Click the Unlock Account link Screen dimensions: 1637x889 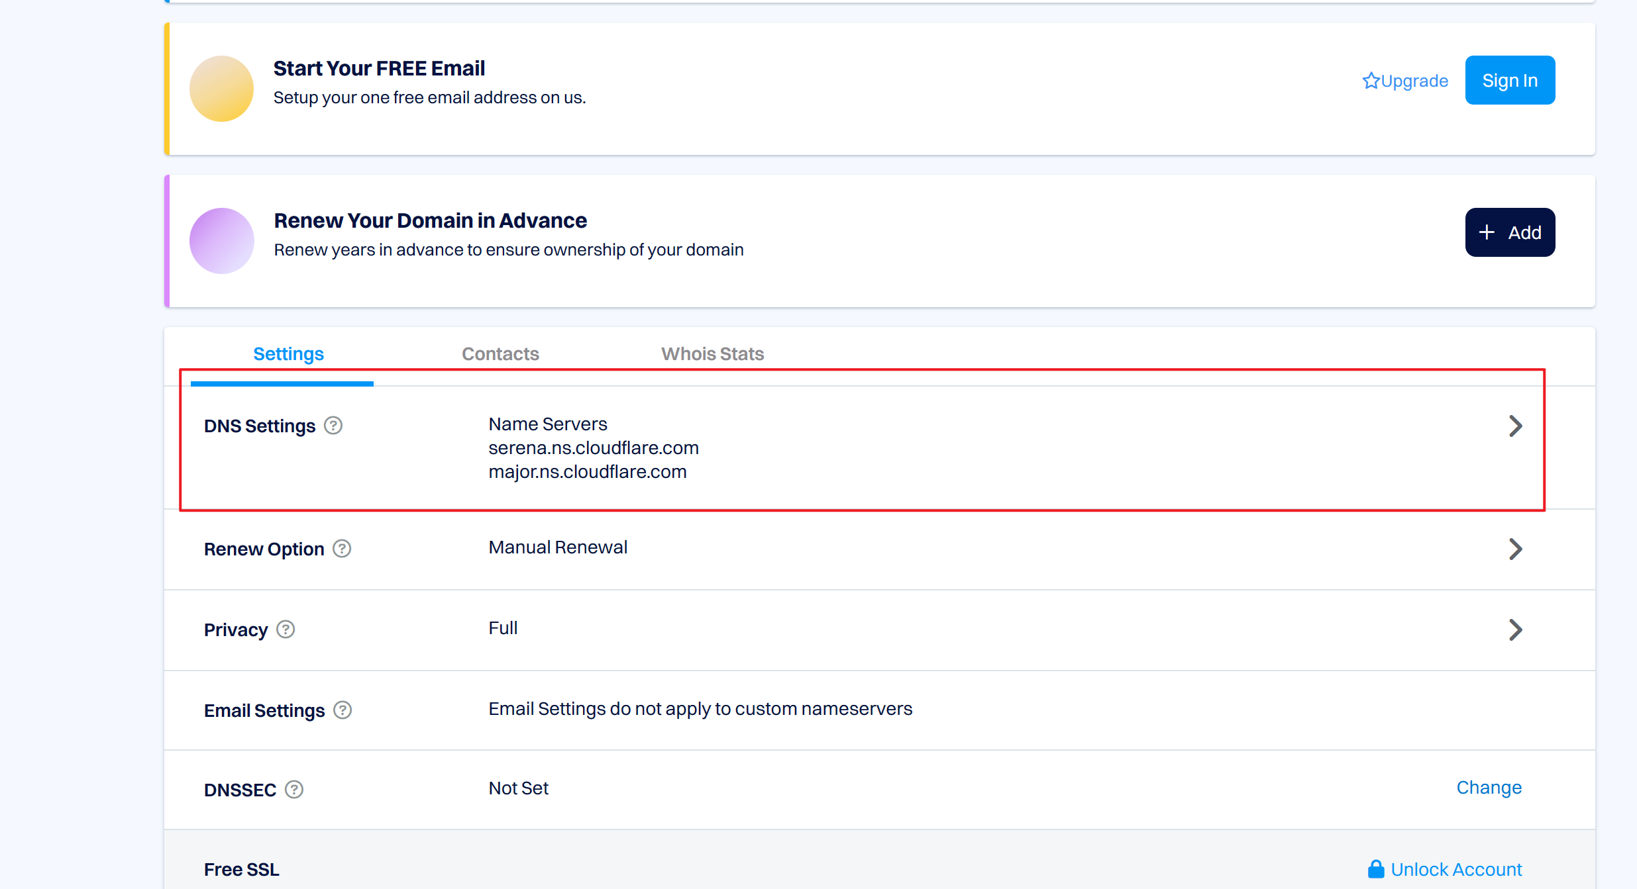pos(1455,869)
